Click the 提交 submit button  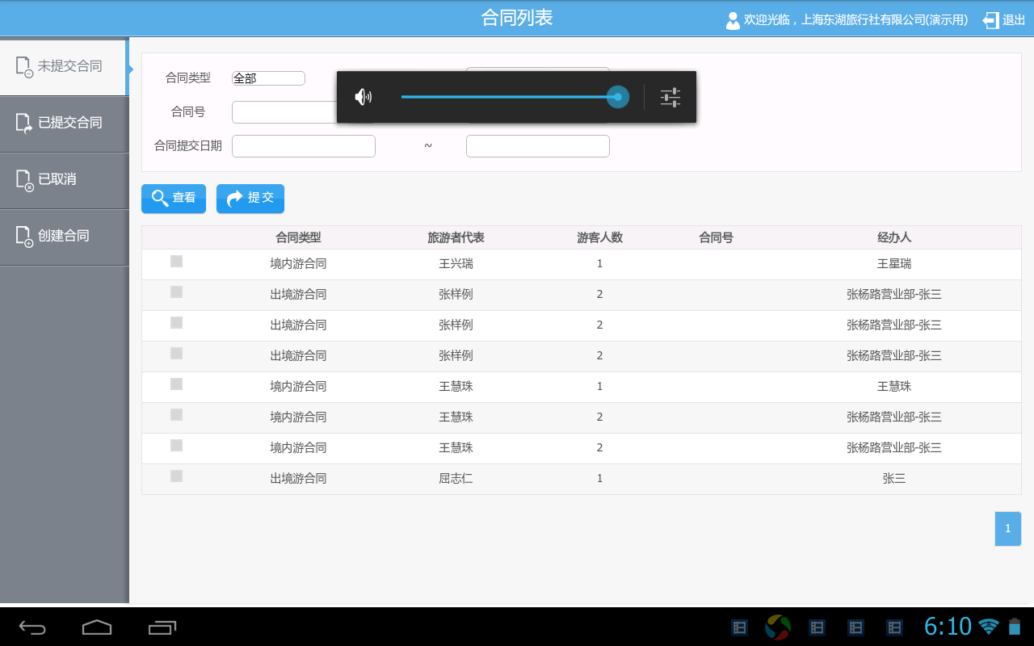point(250,199)
